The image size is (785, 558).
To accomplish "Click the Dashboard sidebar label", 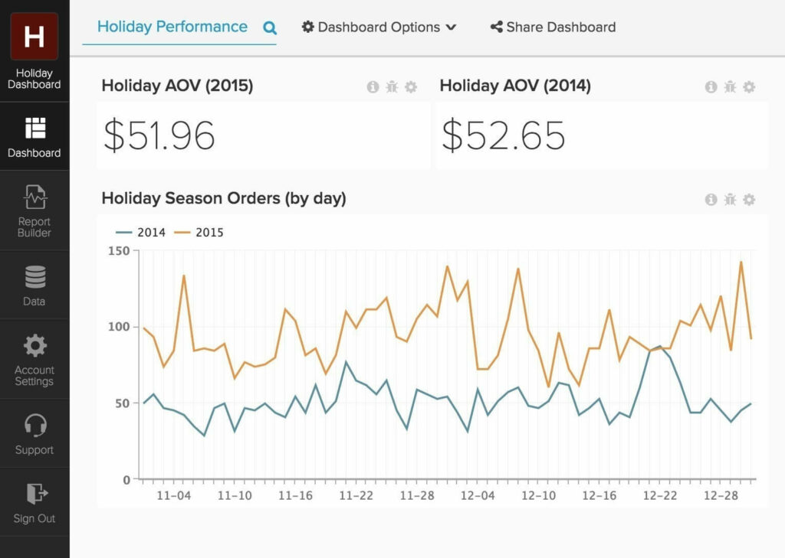I will [x=34, y=153].
